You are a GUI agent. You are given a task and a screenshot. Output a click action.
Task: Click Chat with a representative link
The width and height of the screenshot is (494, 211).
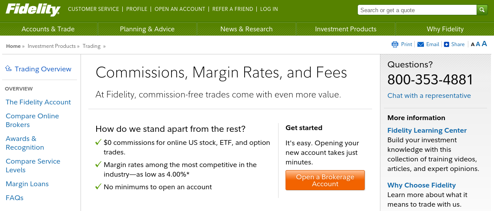[429, 95]
